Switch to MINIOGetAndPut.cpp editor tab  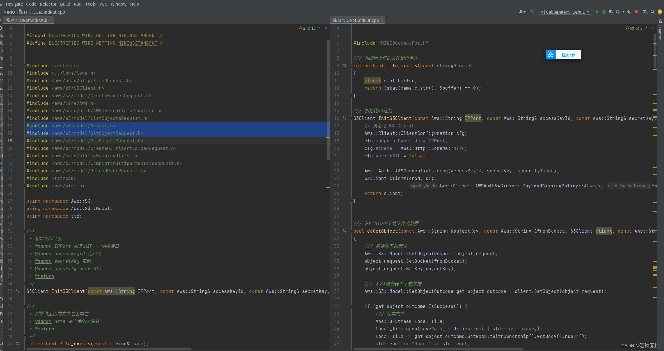coord(358,20)
